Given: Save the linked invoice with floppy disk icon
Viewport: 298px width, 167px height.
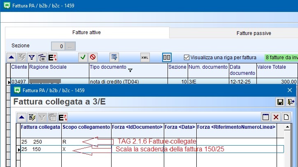Looking at the screenshot, I should (280, 102).
